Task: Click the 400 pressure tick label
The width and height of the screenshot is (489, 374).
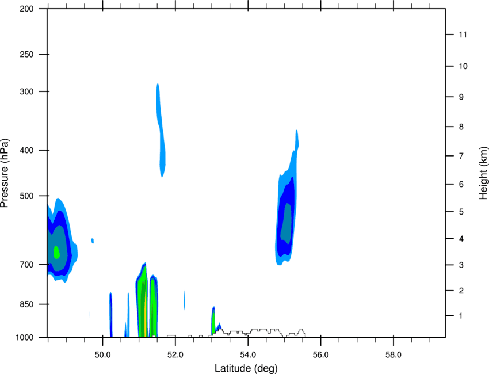Action: pos(26,150)
